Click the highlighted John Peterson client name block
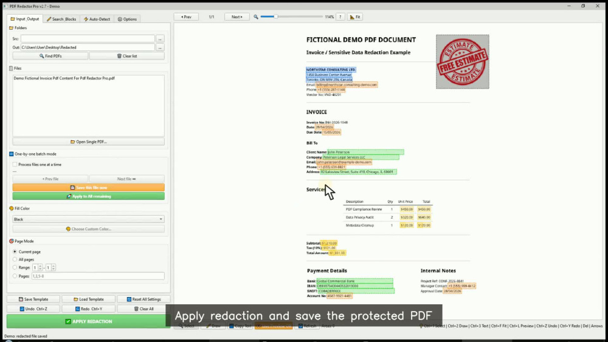This screenshot has height=342, width=608. (x=365, y=152)
